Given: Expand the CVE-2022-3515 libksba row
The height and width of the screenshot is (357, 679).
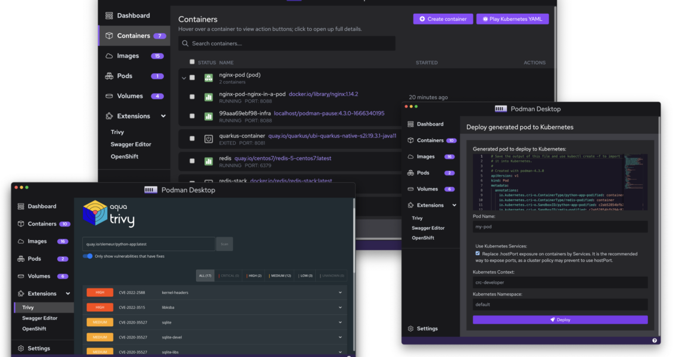Looking at the screenshot, I should [x=341, y=307].
